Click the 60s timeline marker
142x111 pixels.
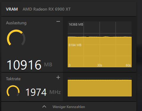128,65
